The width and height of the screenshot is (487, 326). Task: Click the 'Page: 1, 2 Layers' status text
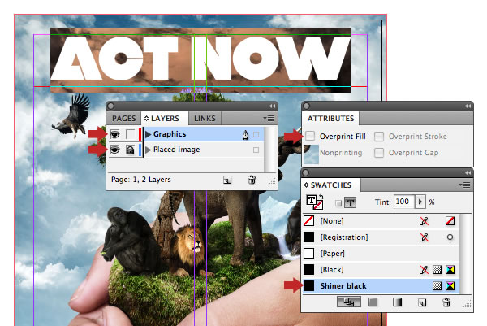[x=141, y=180]
